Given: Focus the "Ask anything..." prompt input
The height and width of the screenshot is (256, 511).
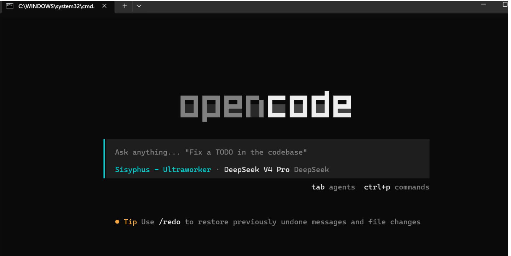Looking at the screenshot, I should [268, 152].
